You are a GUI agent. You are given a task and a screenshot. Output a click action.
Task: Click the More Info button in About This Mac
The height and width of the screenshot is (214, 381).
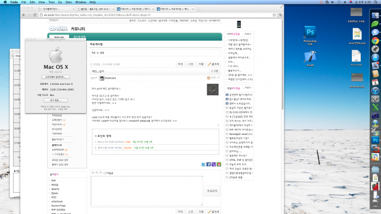[56, 100]
